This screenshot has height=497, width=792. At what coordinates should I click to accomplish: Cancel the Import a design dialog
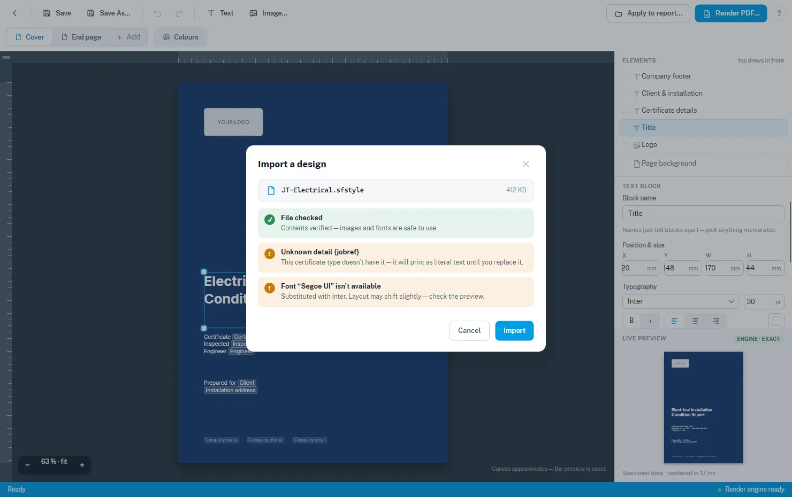[469, 331]
